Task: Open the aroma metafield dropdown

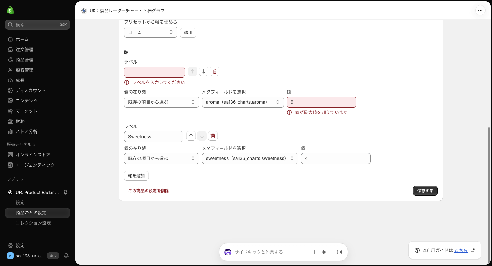Action: 243,102
